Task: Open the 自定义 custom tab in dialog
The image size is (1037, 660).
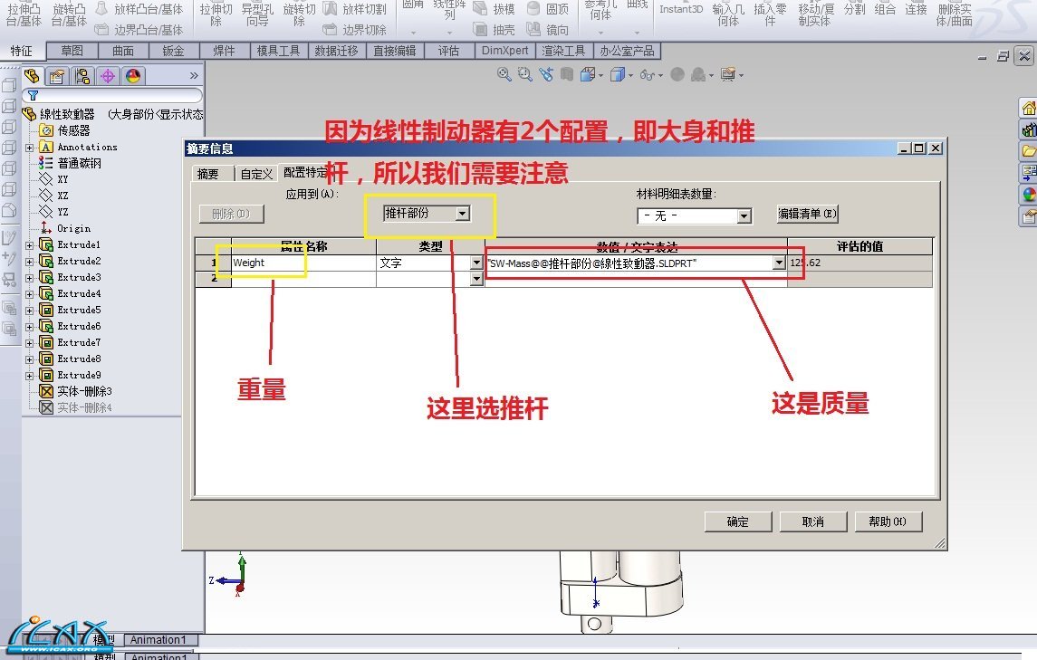Action: [x=256, y=174]
